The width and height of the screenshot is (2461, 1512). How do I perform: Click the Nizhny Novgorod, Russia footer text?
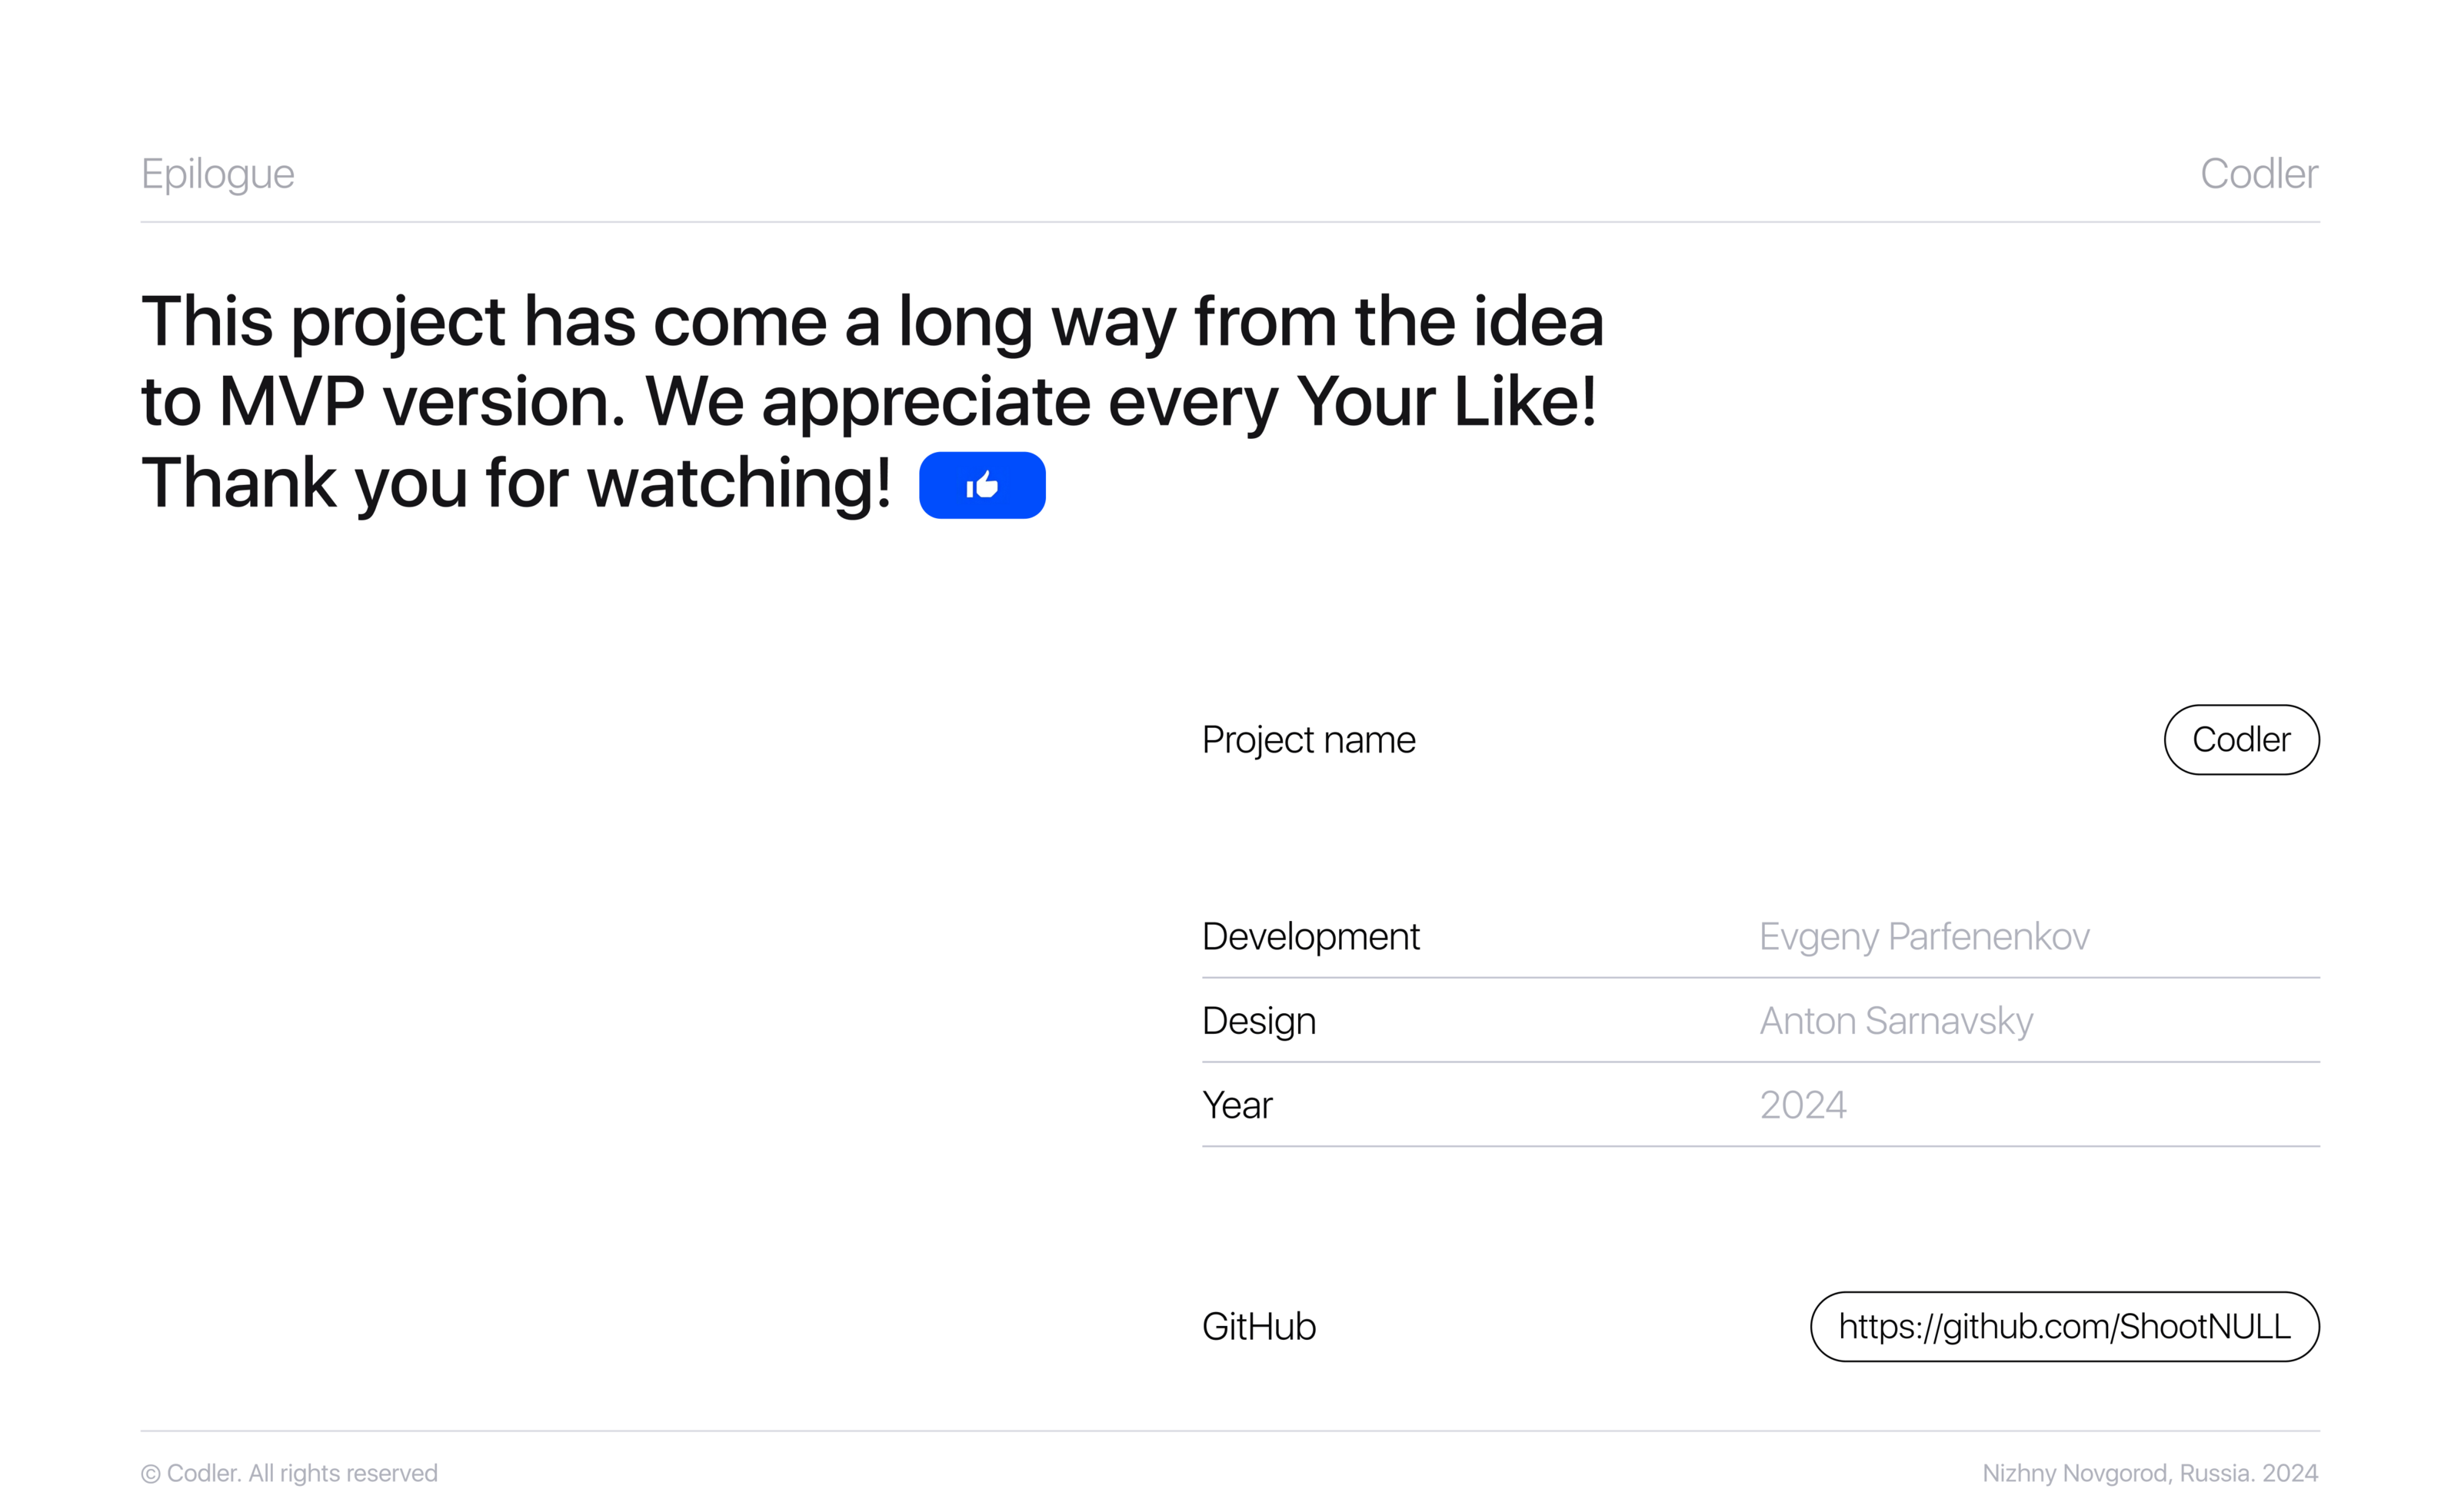(2149, 1473)
